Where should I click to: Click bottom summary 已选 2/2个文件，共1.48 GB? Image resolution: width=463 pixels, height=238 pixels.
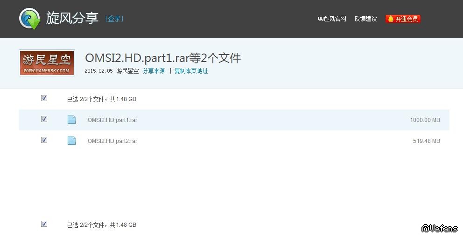102,225
